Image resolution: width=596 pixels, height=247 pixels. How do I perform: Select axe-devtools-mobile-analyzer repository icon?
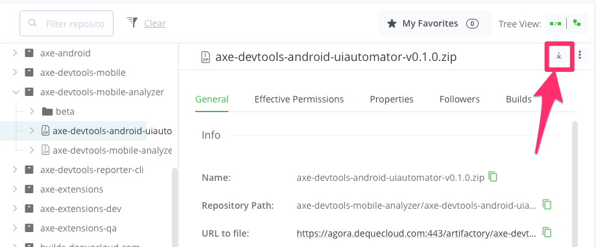click(29, 92)
